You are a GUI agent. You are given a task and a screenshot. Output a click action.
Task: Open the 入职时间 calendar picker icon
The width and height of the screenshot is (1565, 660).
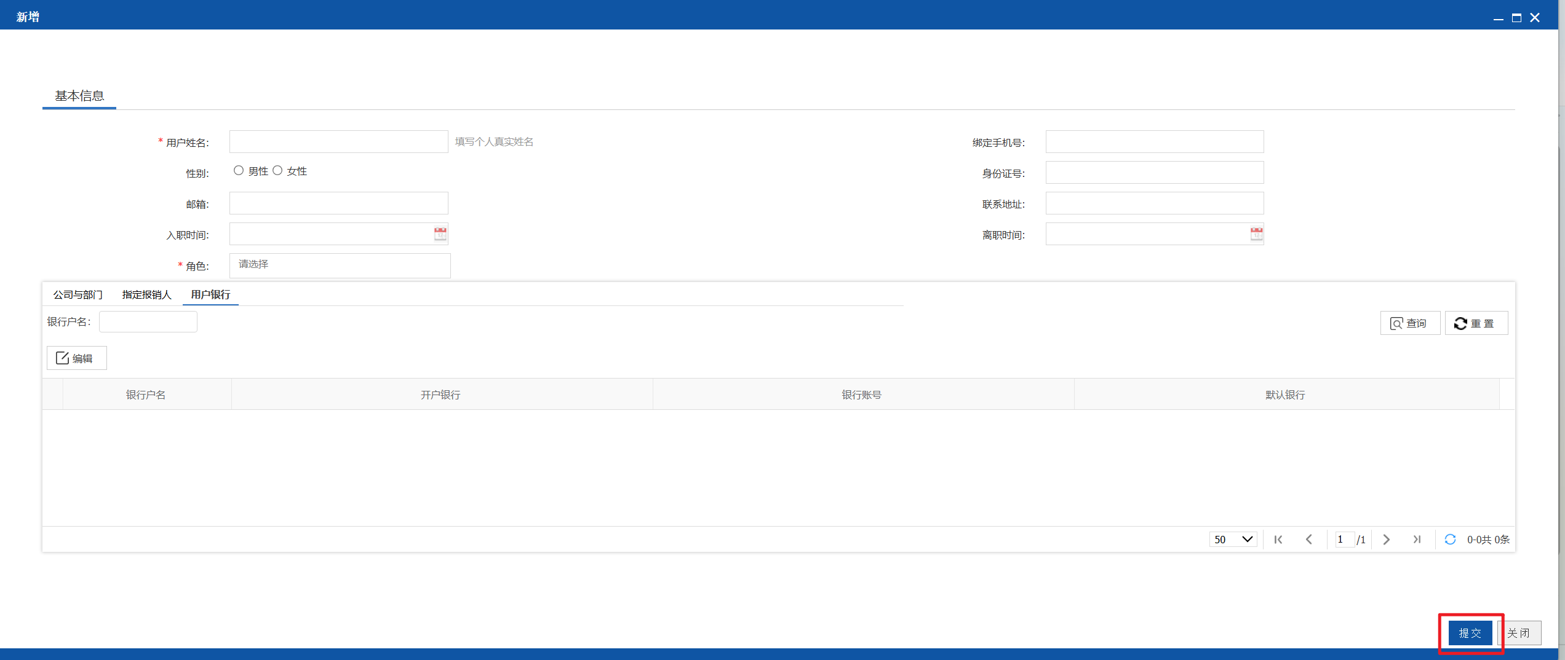pyautogui.click(x=440, y=234)
